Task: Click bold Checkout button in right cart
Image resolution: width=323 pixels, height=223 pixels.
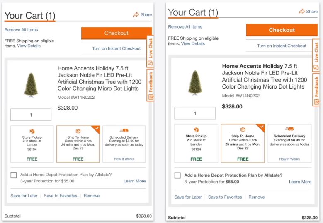Action: point(282,30)
